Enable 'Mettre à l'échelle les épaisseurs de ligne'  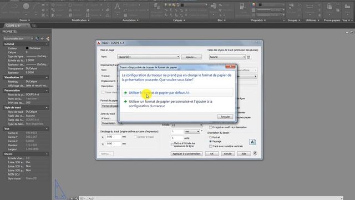coord(172,144)
